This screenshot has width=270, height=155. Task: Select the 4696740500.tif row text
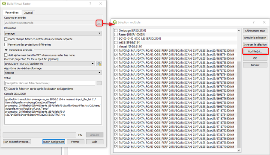176,107
